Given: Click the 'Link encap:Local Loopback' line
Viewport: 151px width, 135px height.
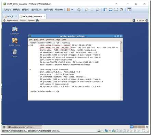Looking at the screenshot, I should click(54, 70).
